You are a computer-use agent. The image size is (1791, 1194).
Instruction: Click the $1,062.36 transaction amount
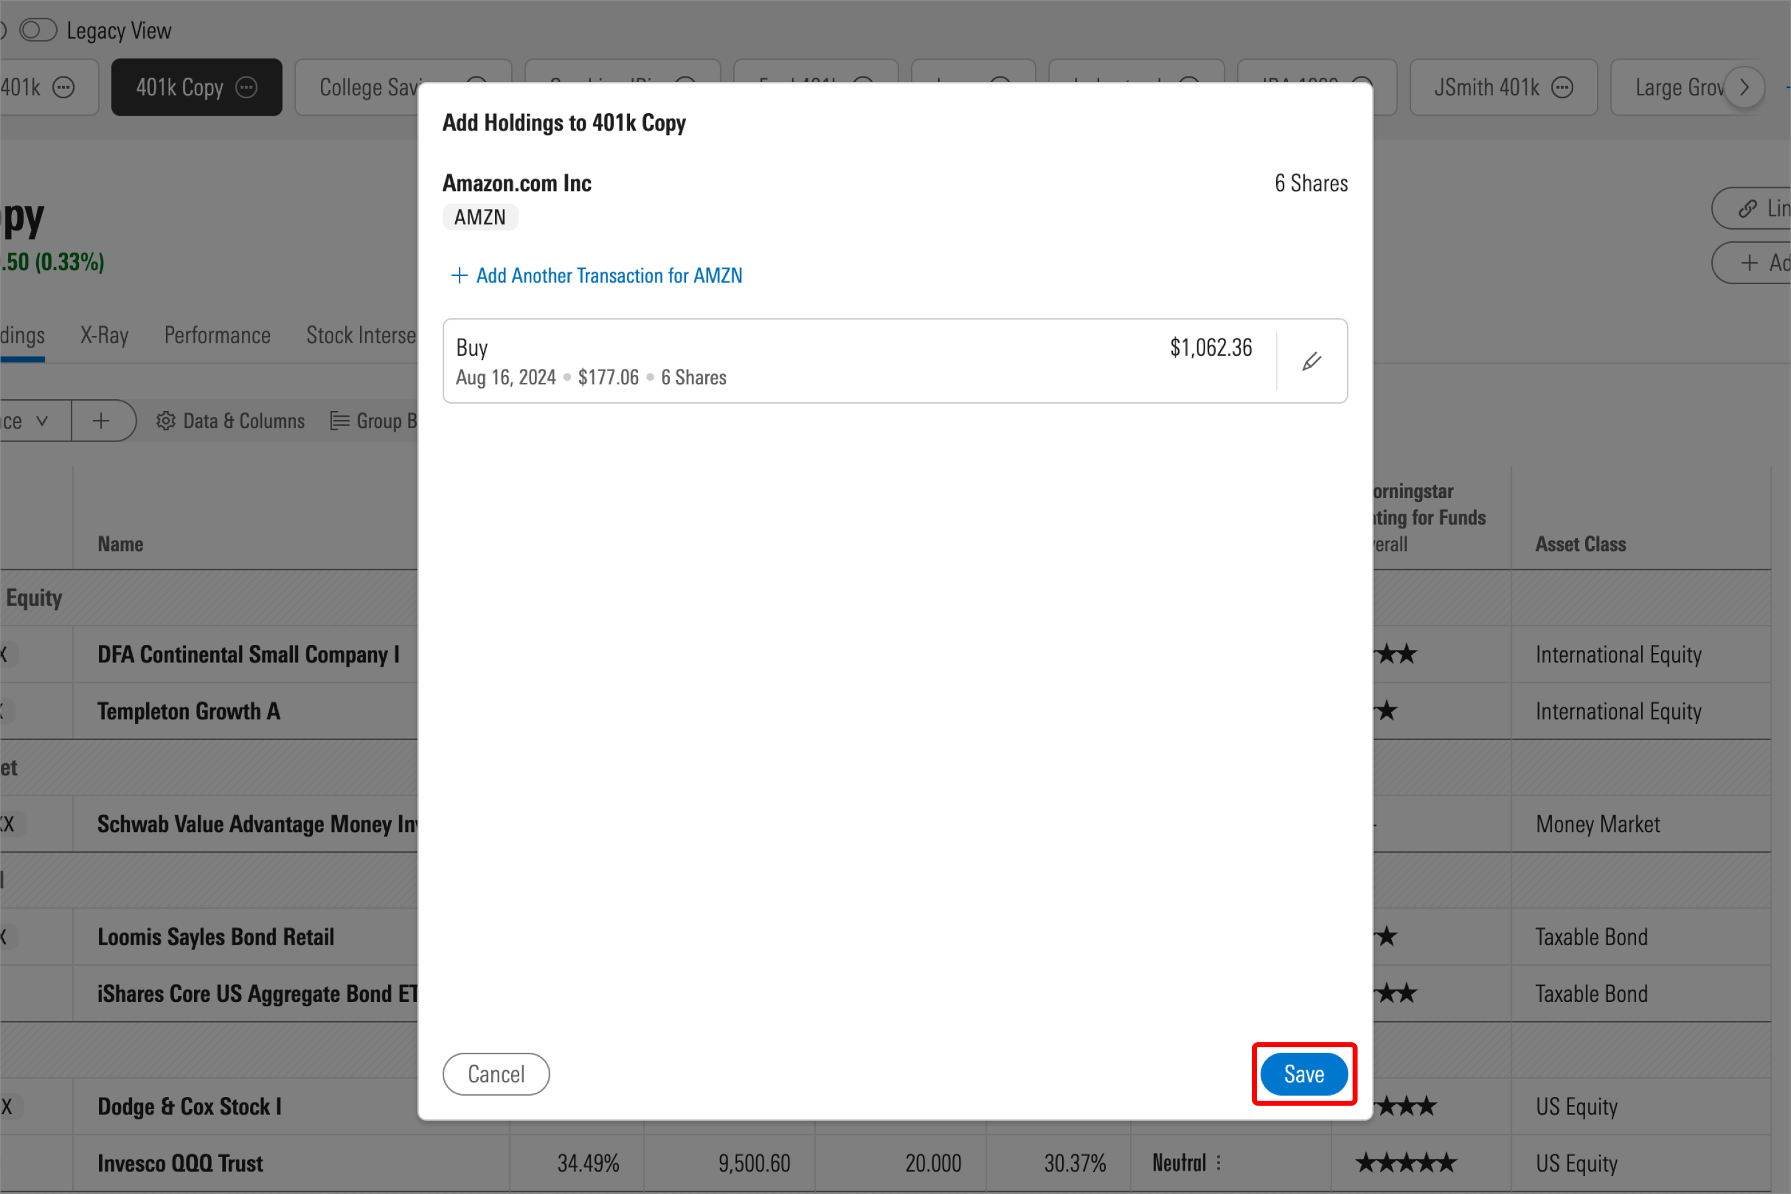click(x=1211, y=348)
